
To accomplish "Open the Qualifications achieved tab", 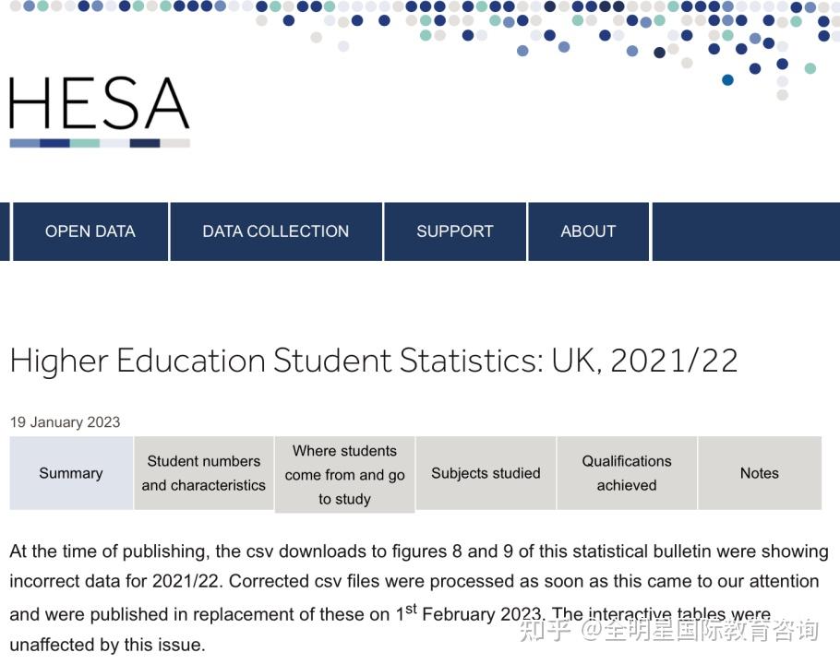I will 627,473.
